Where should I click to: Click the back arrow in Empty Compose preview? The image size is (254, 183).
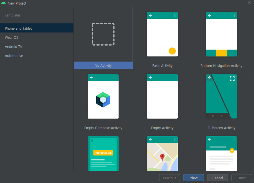91,78
